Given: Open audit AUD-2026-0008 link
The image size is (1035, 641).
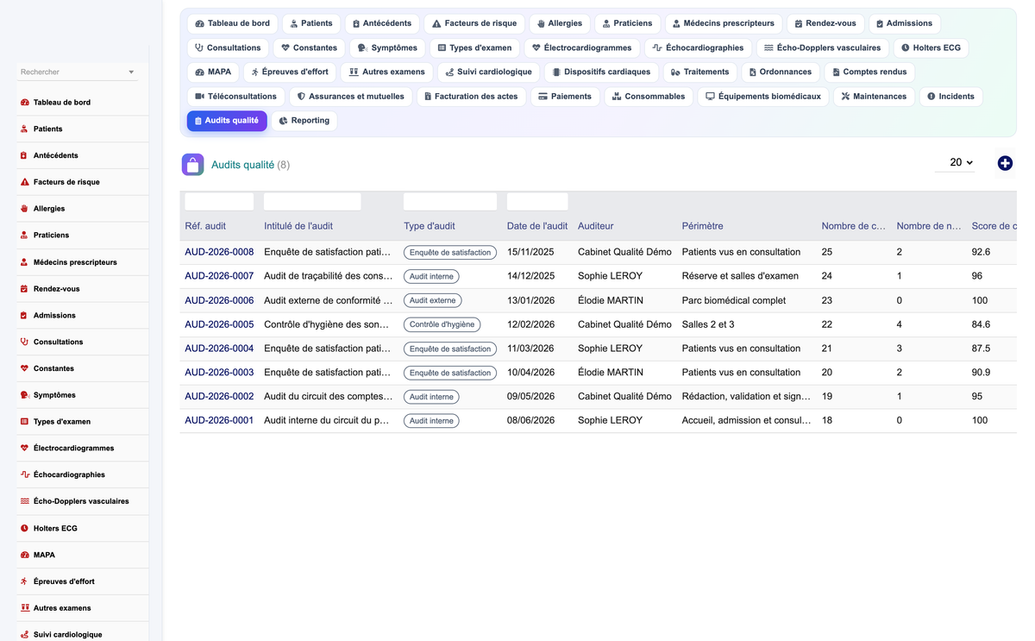Looking at the screenshot, I should coord(219,253).
